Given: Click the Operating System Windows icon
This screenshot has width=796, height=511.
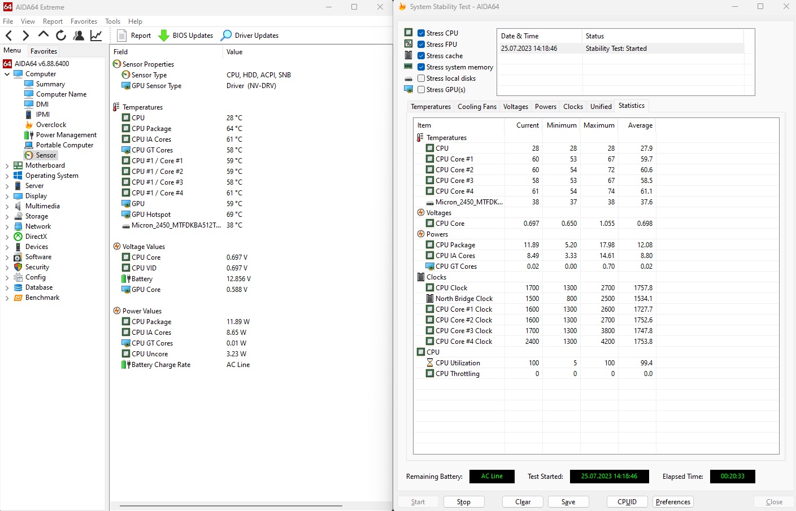Looking at the screenshot, I should (x=18, y=176).
